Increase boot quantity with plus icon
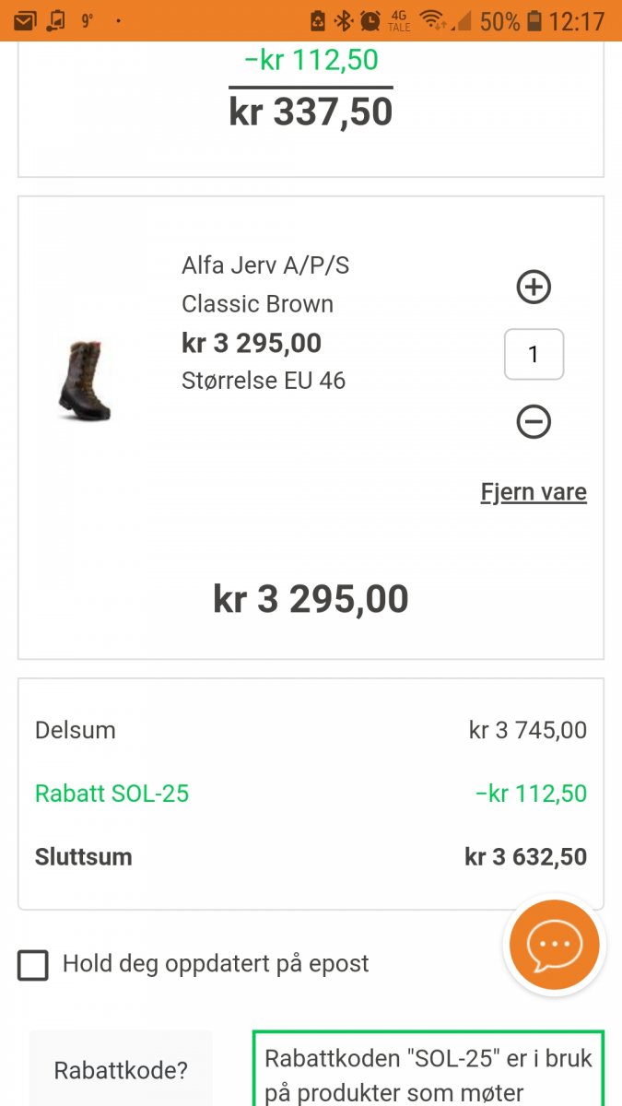The width and height of the screenshot is (622, 1106). pyautogui.click(x=534, y=288)
